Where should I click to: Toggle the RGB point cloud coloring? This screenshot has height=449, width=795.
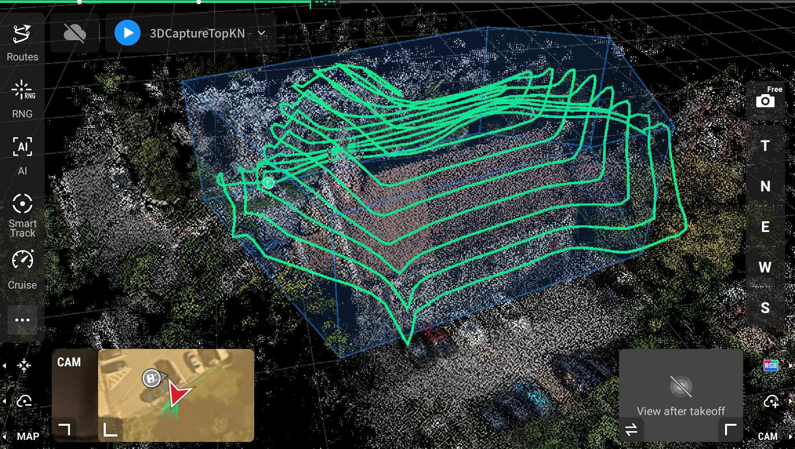click(x=771, y=365)
